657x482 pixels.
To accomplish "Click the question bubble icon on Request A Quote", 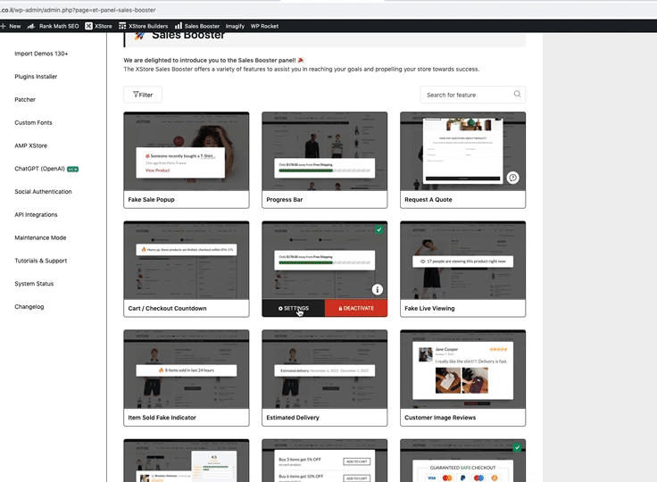I will point(513,178).
